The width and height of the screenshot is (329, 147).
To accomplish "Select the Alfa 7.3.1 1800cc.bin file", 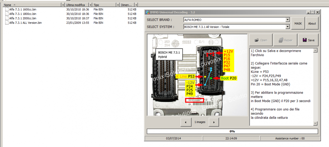I will [23, 14].
